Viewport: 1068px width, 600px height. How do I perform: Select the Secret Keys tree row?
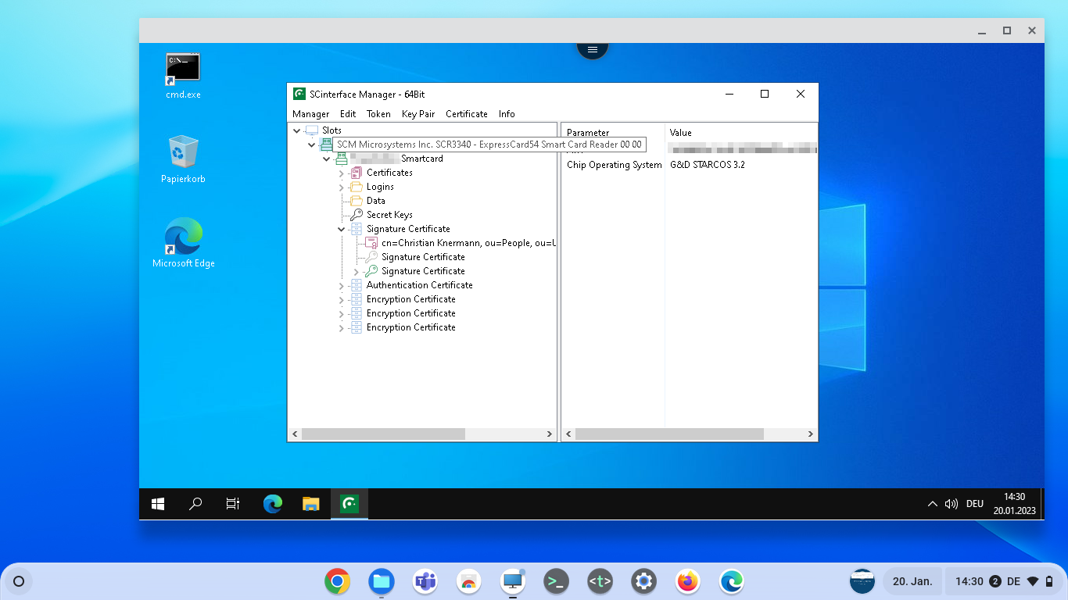(x=389, y=215)
